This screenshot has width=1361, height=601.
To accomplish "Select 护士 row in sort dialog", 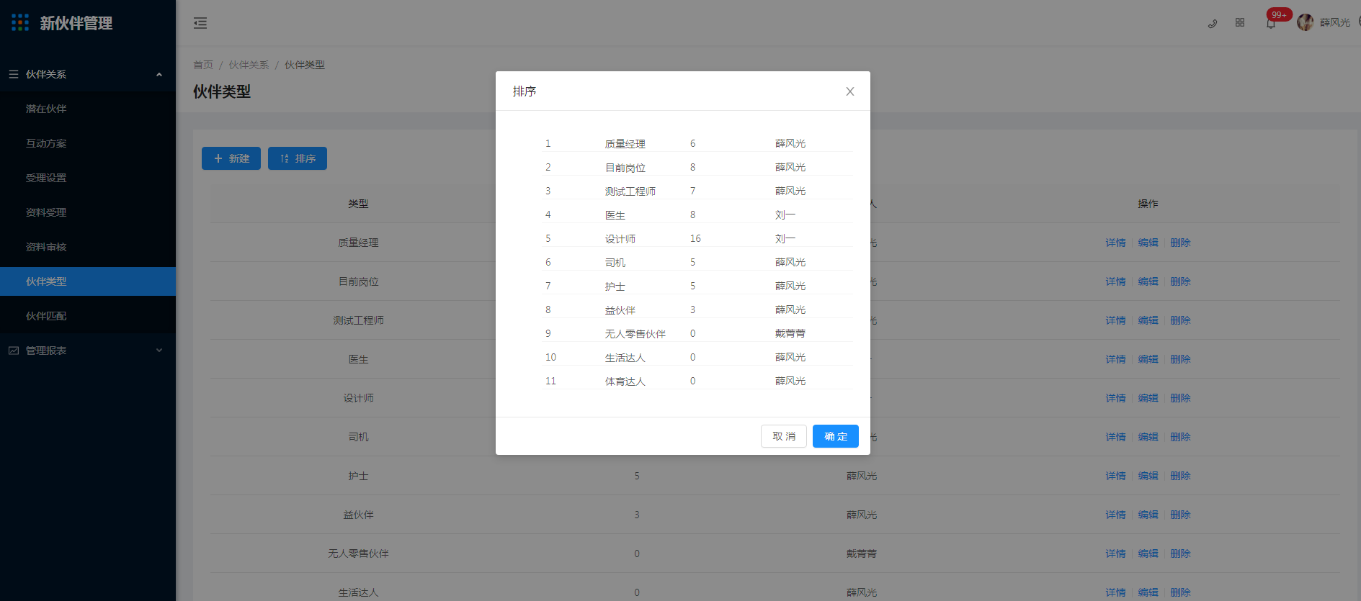I will [697, 286].
